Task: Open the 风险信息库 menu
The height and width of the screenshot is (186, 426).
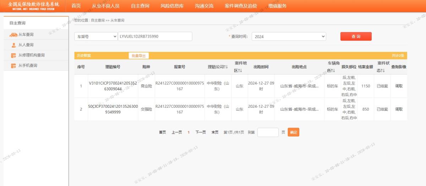Action: click(x=172, y=6)
